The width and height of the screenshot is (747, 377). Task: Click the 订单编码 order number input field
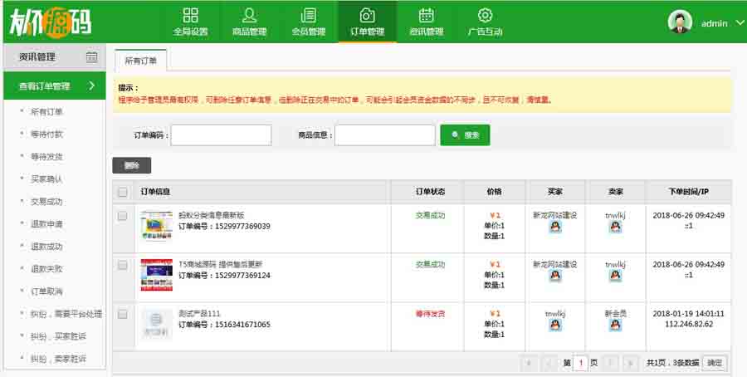(221, 135)
